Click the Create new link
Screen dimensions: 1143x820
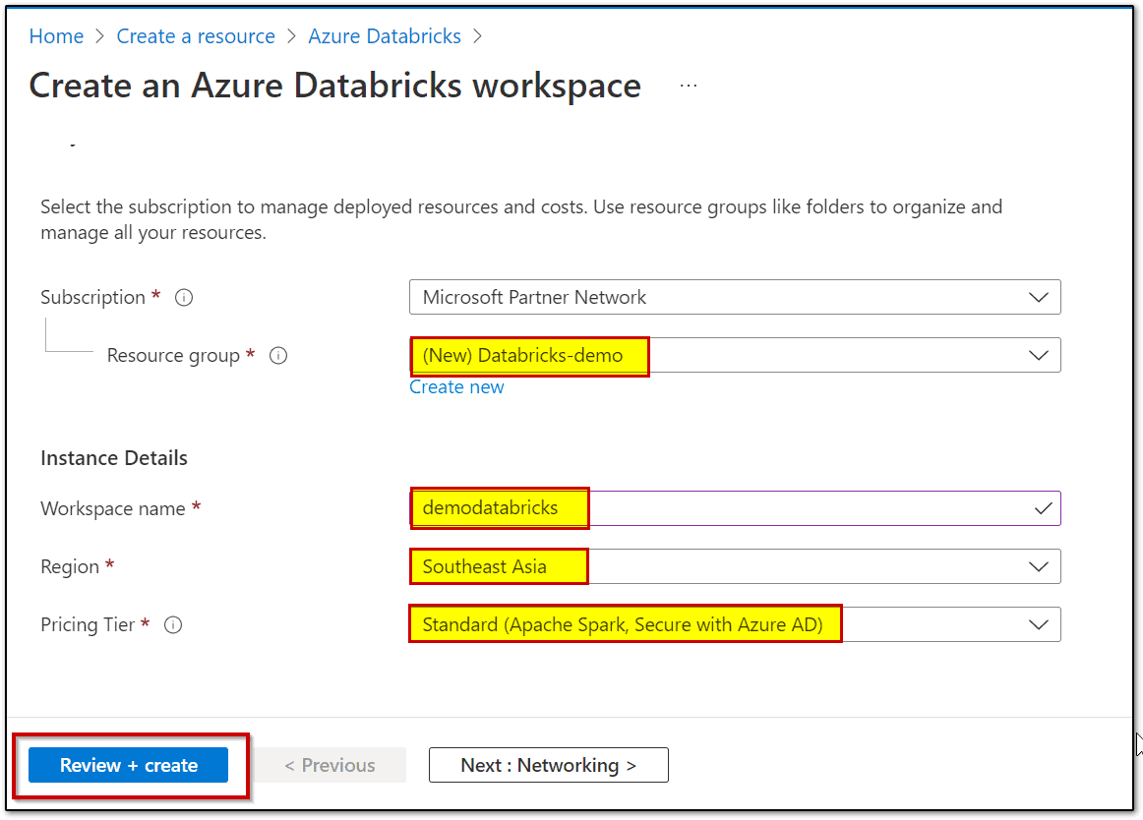click(456, 387)
